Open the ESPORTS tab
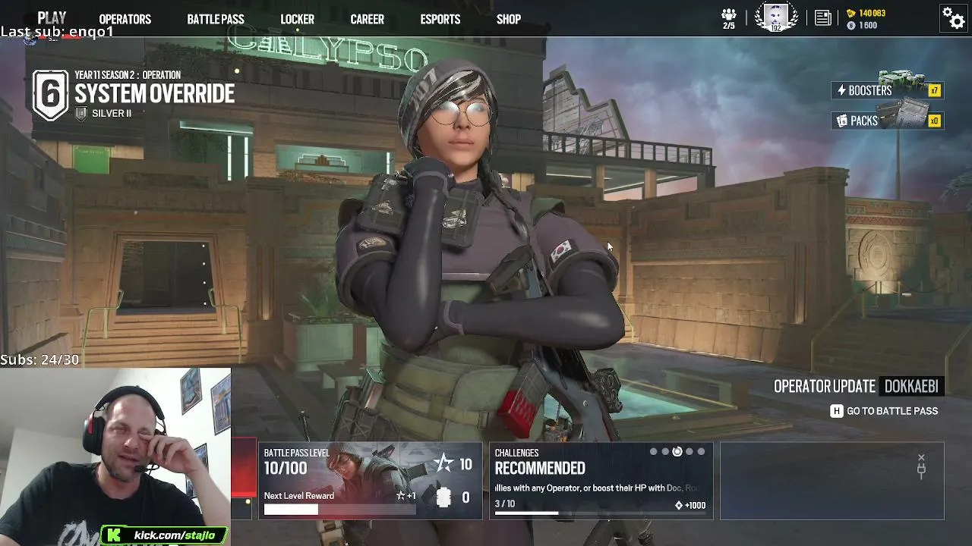The width and height of the screenshot is (972, 546). click(x=440, y=20)
